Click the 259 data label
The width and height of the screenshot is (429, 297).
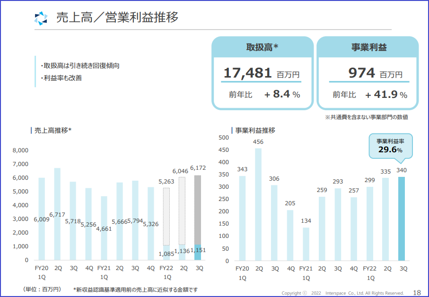322,190
